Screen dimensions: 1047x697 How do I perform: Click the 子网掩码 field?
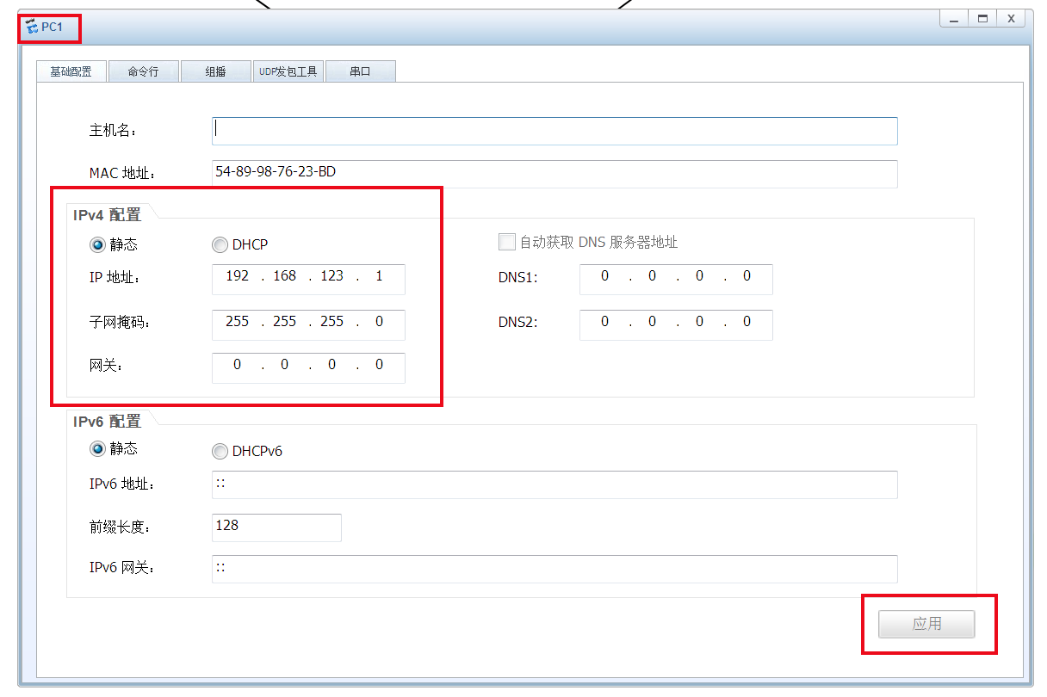pyautogui.click(x=308, y=324)
